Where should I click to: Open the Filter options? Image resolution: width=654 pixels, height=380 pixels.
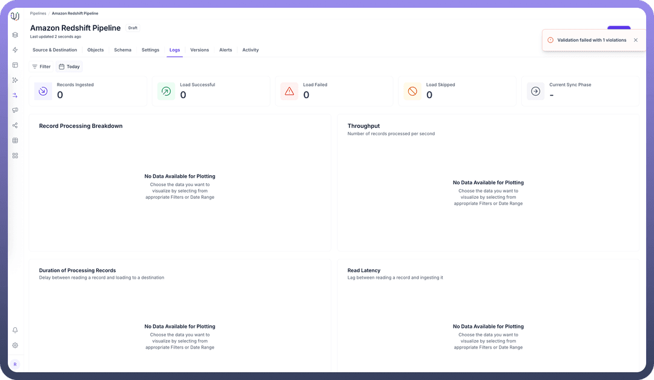tap(41, 67)
